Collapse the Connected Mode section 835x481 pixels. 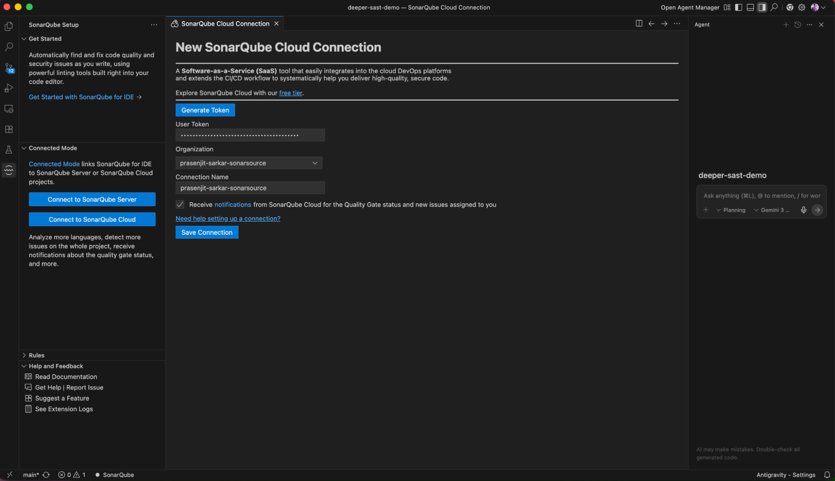click(x=53, y=148)
